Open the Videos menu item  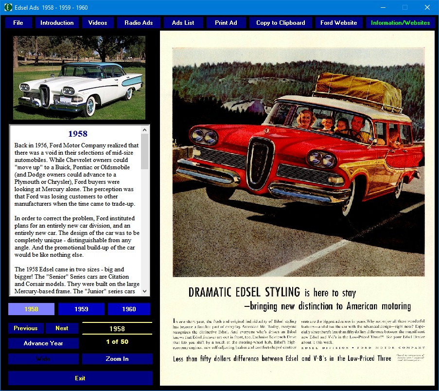pyautogui.click(x=98, y=23)
